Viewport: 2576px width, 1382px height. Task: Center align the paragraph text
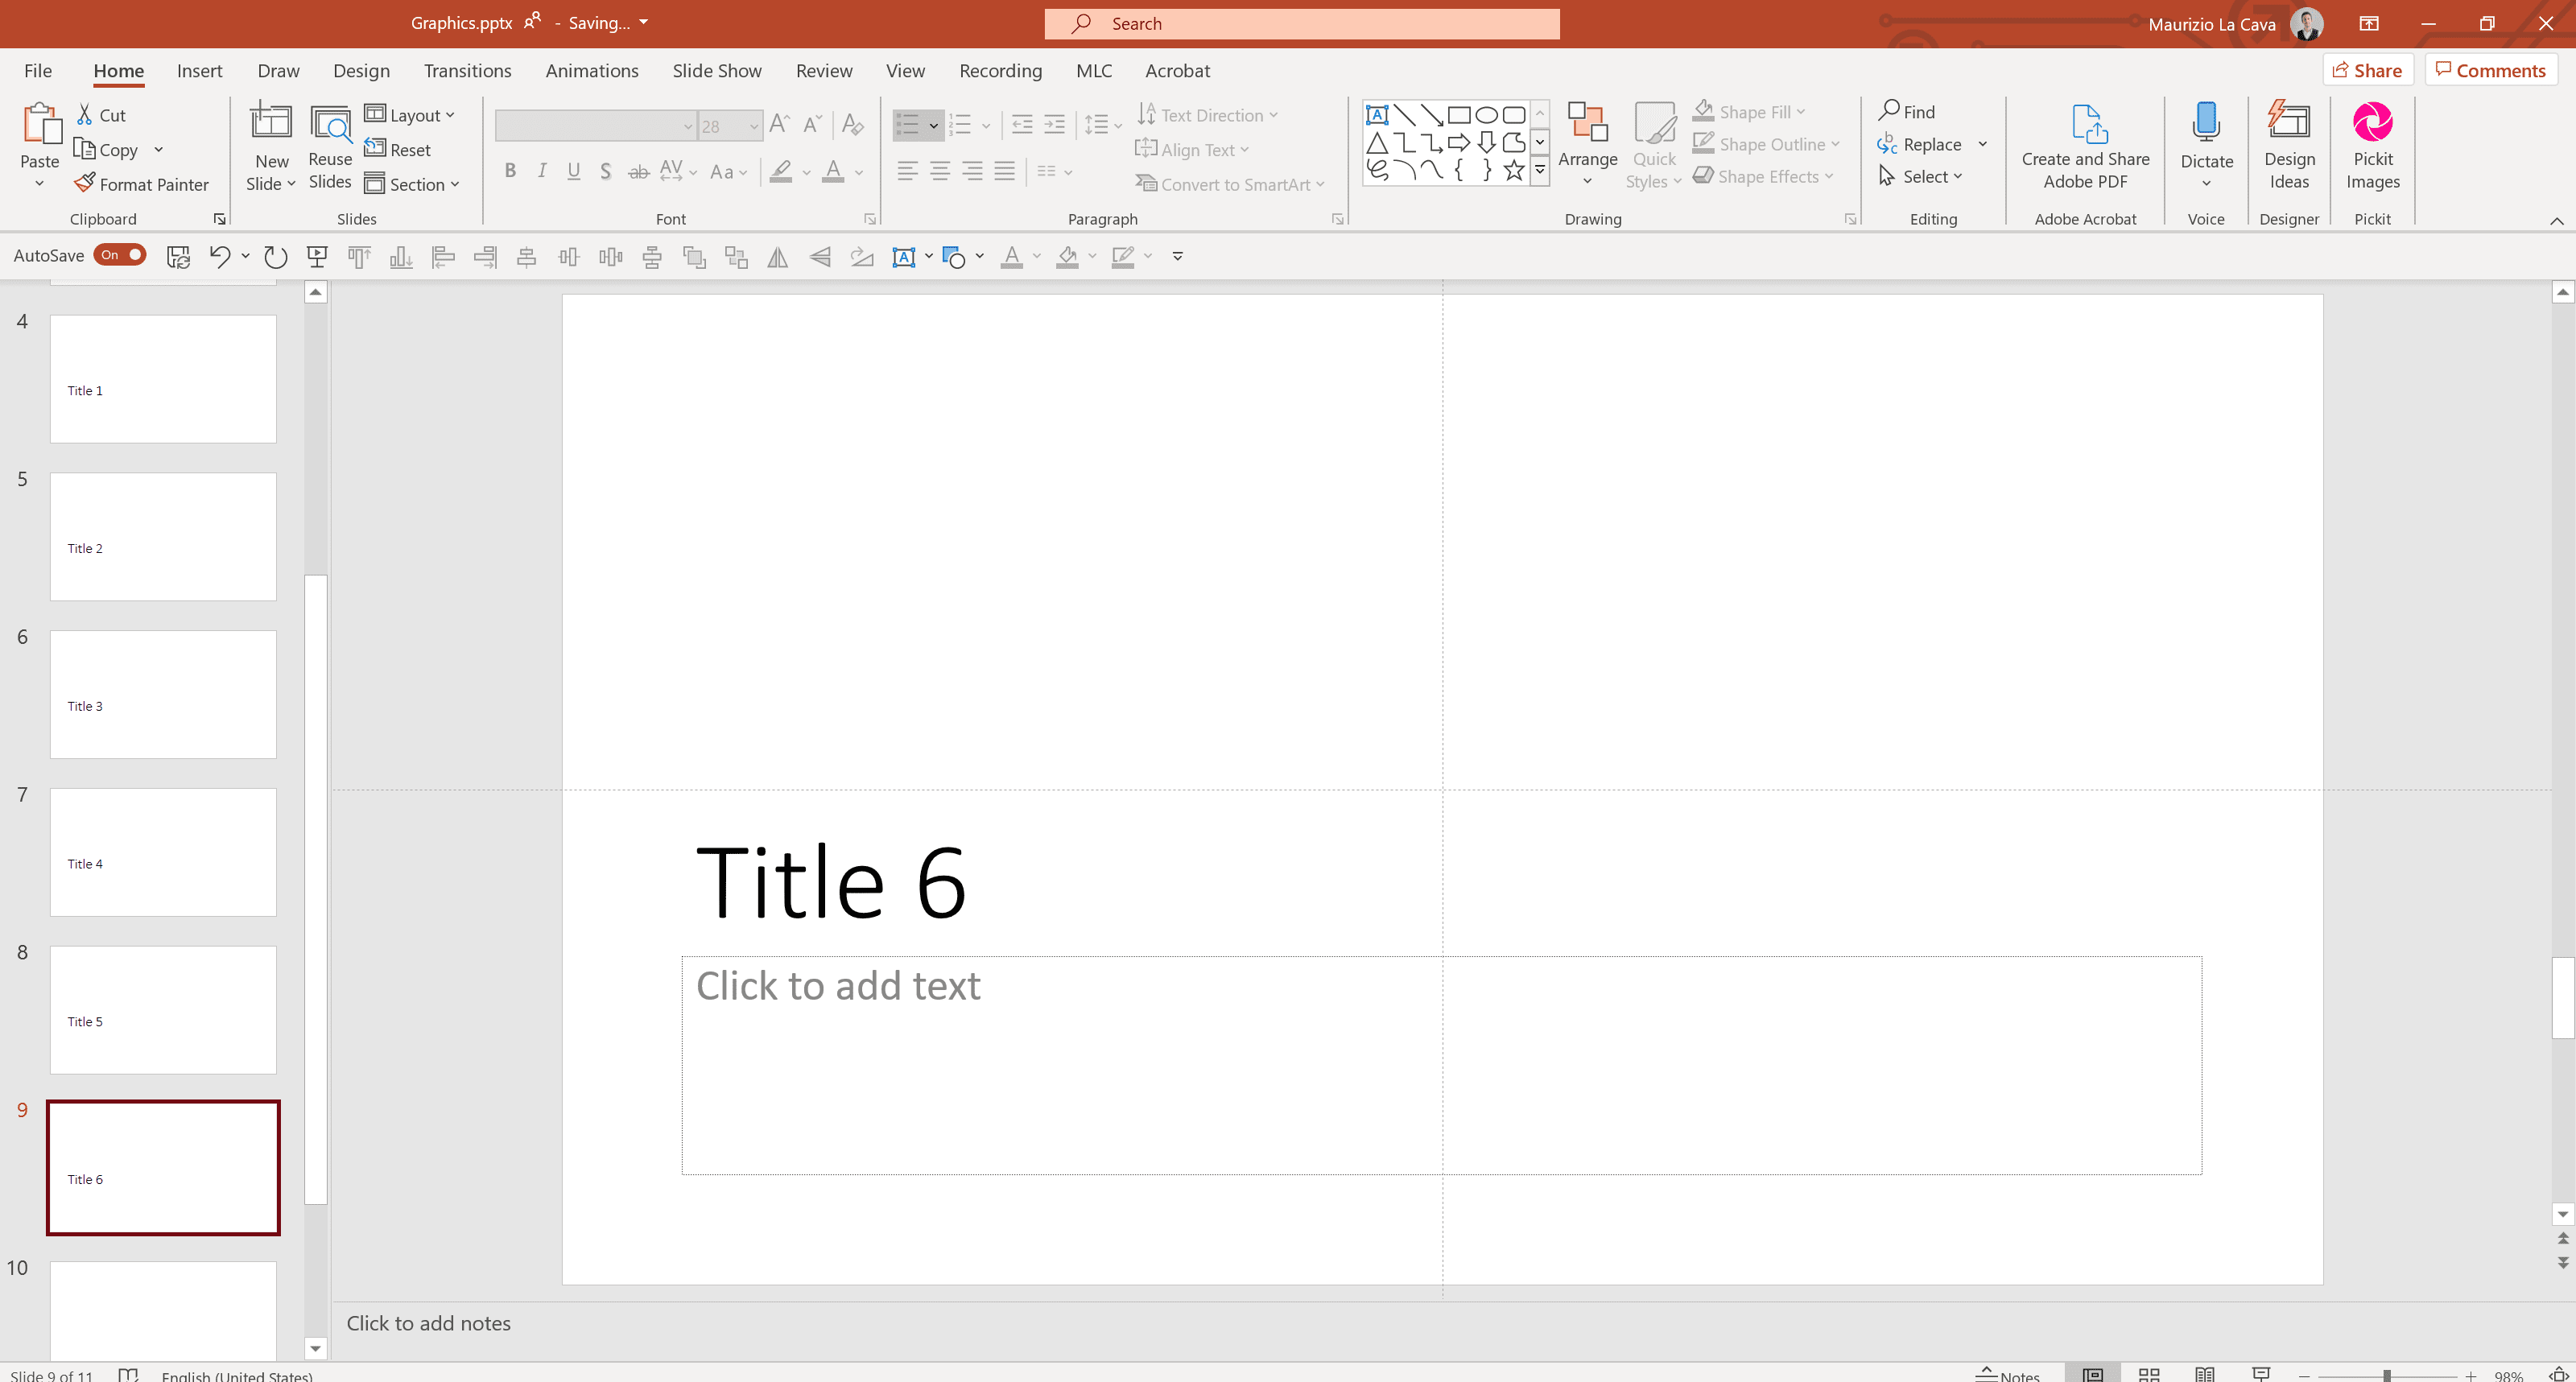pos(940,172)
